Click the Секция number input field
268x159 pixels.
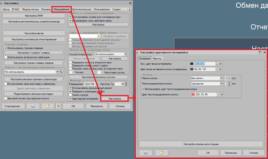[72, 72]
